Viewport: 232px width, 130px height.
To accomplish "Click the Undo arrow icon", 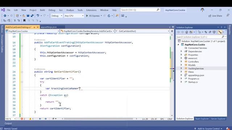I will [x=38, y=16].
